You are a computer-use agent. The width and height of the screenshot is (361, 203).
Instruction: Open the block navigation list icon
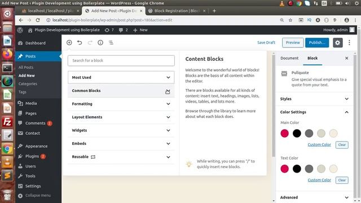pos(111,43)
